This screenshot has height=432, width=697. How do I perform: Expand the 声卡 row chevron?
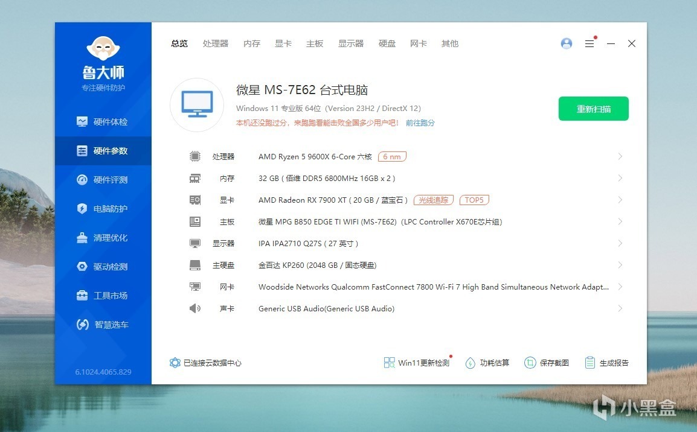(620, 308)
